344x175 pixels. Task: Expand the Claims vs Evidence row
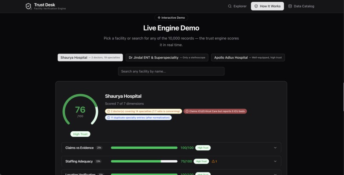(x=275, y=148)
